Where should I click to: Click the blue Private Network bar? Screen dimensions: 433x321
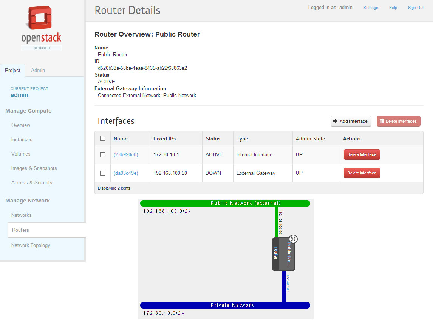[225, 305]
